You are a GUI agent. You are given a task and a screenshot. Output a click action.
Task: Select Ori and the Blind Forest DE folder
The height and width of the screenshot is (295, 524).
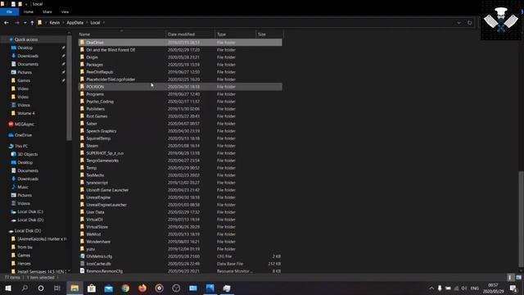point(180,50)
